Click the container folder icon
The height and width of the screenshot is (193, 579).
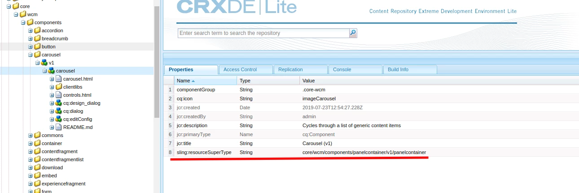coord(37,143)
